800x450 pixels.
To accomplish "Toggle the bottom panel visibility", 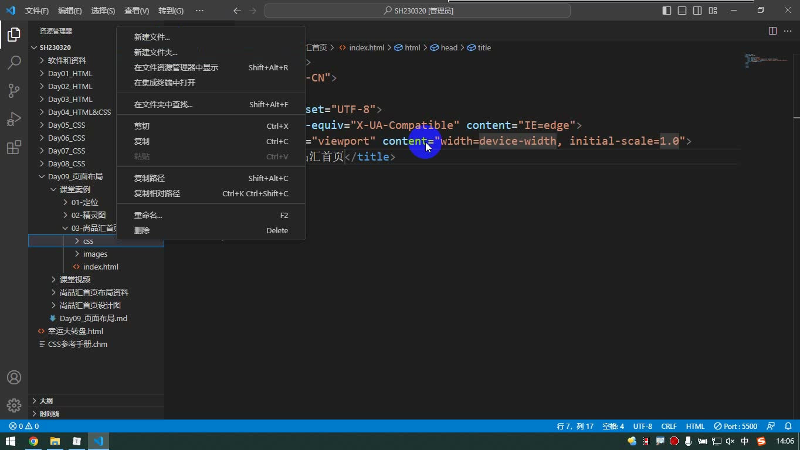I will (682, 11).
